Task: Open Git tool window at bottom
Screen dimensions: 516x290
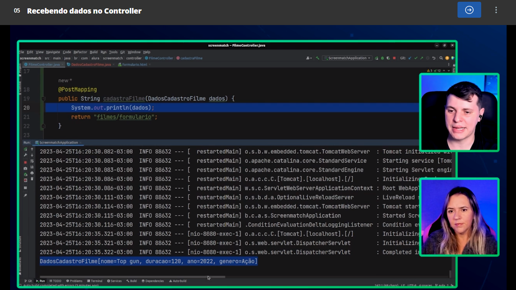Action: pos(28,281)
